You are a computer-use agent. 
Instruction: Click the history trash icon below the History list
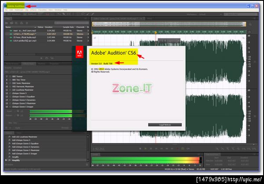[x=87, y=165]
